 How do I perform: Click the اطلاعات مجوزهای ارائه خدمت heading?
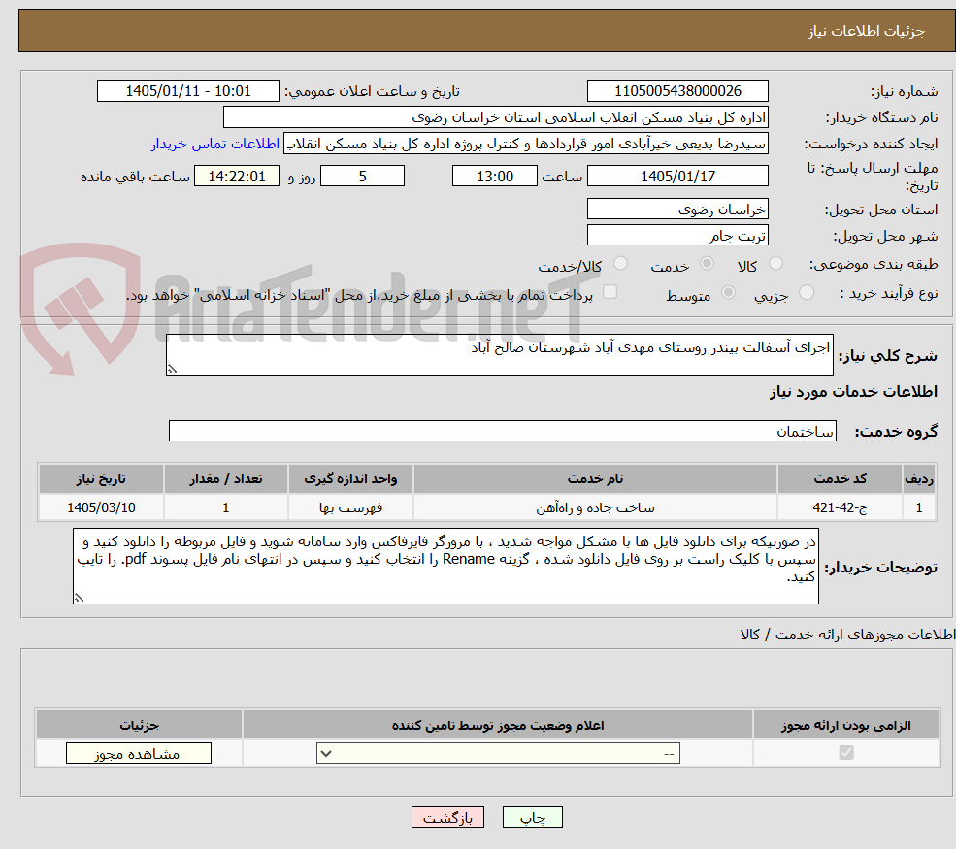click(847, 635)
